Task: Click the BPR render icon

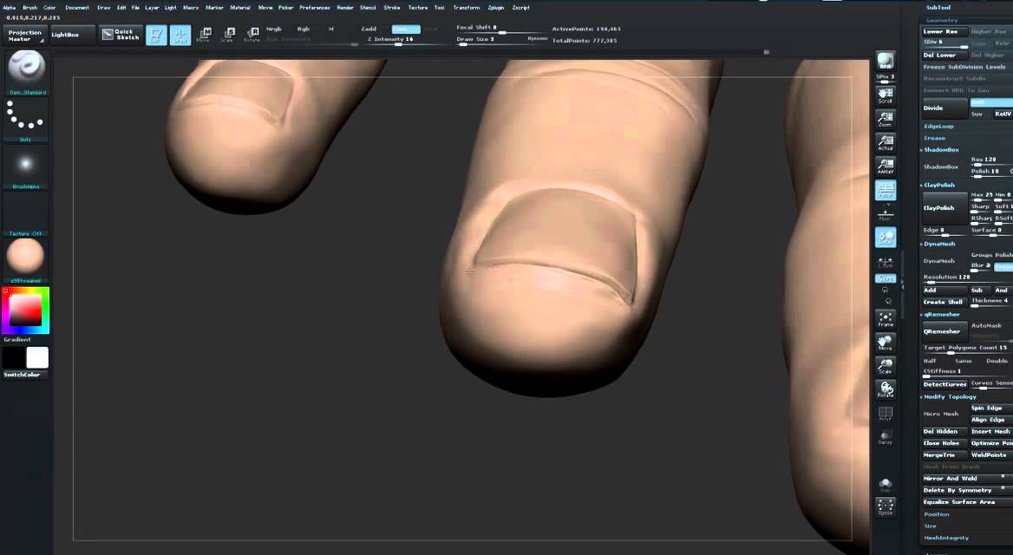Action: pos(886,61)
